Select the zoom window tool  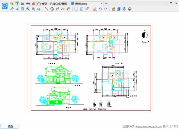(23, 9)
